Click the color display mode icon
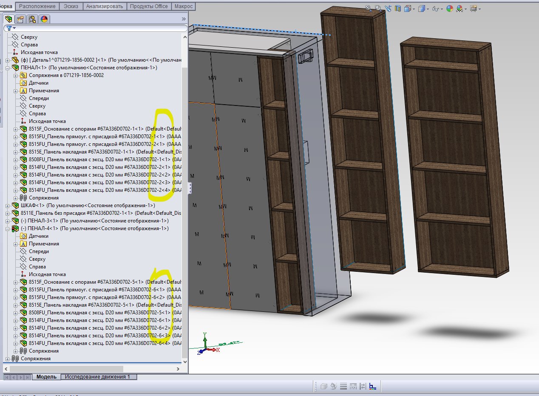The height and width of the screenshot is (396, 539). click(x=372, y=386)
